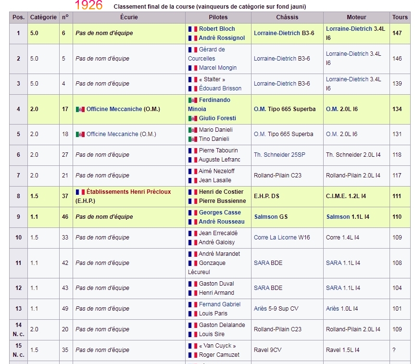Click the Châssis column header
This screenshot has height=364, width=415.
tap(287, 17)
